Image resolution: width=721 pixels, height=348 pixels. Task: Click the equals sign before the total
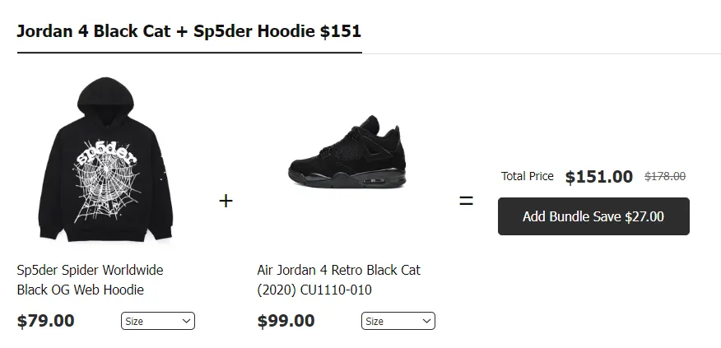[466, 200]
